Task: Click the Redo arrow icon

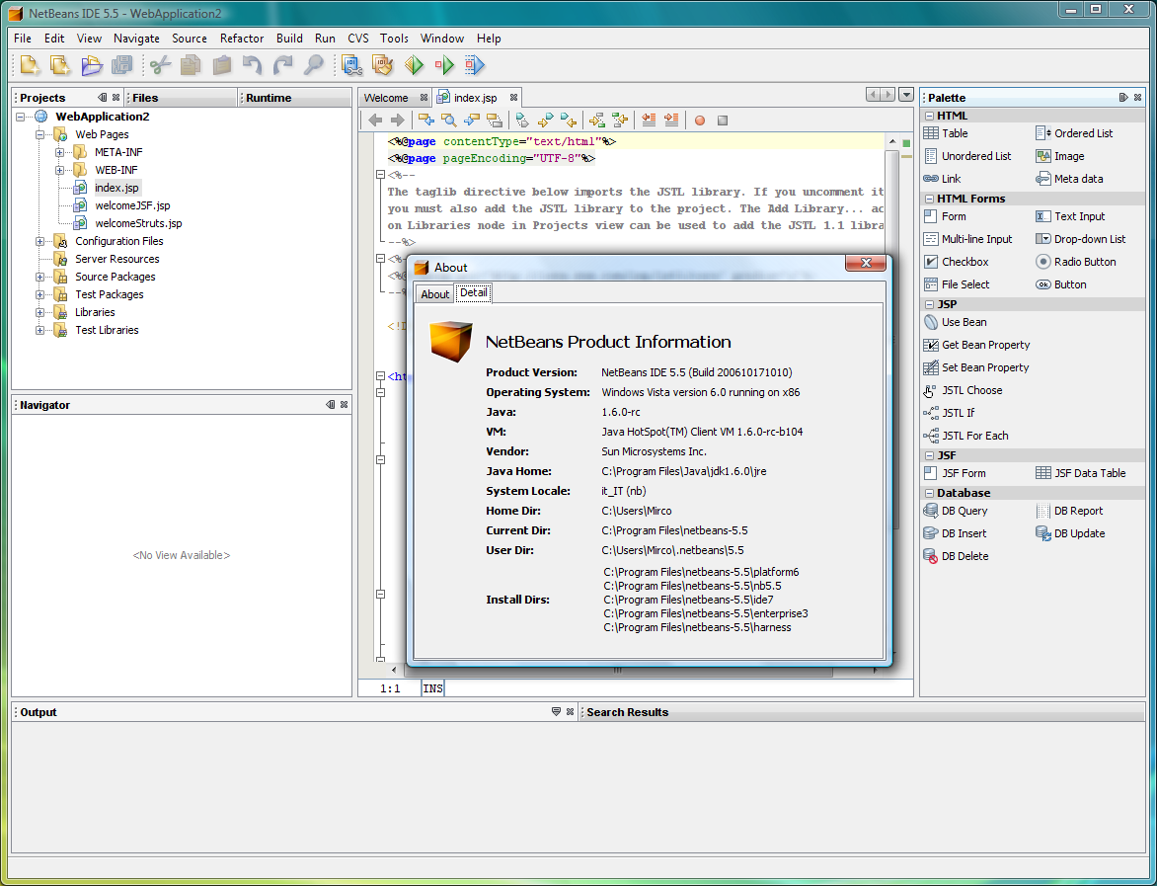Action: click(283, 66)
